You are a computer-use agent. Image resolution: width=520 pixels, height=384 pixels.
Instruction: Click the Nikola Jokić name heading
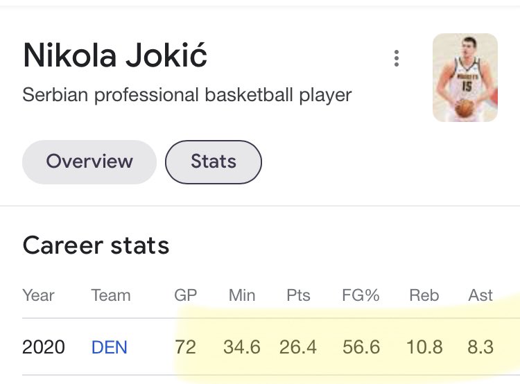[x=115, y=55]
